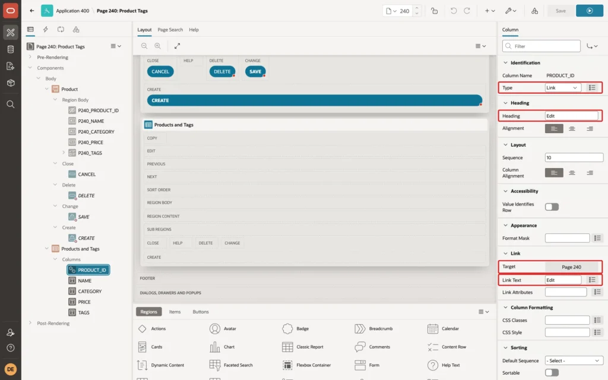This screenshot has width=608, height=380.
Task: Open the list picker next to CSS Classes
Action: pyautogui.click(x=597, y=320)
